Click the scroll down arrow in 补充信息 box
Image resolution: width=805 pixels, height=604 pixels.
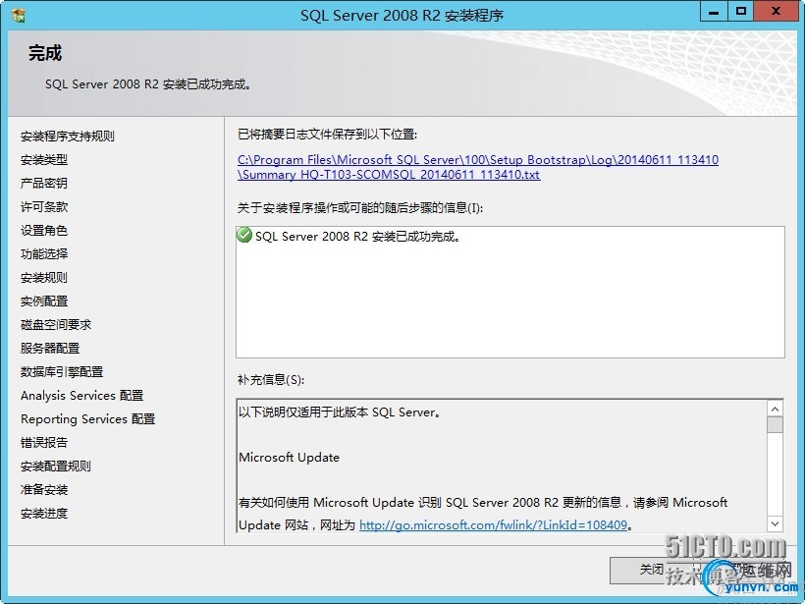775,523
